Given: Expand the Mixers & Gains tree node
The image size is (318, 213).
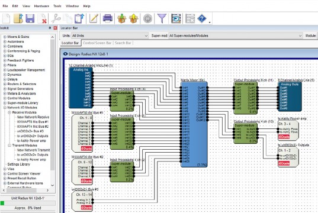Looking at the screenshot, I should click(5, 37).
